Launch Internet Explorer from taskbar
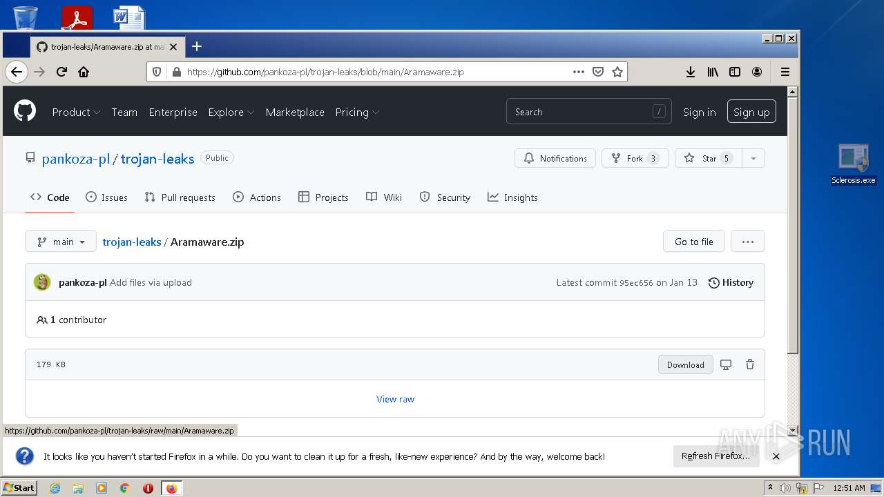884x497 pixels. [x=55, y=488]
